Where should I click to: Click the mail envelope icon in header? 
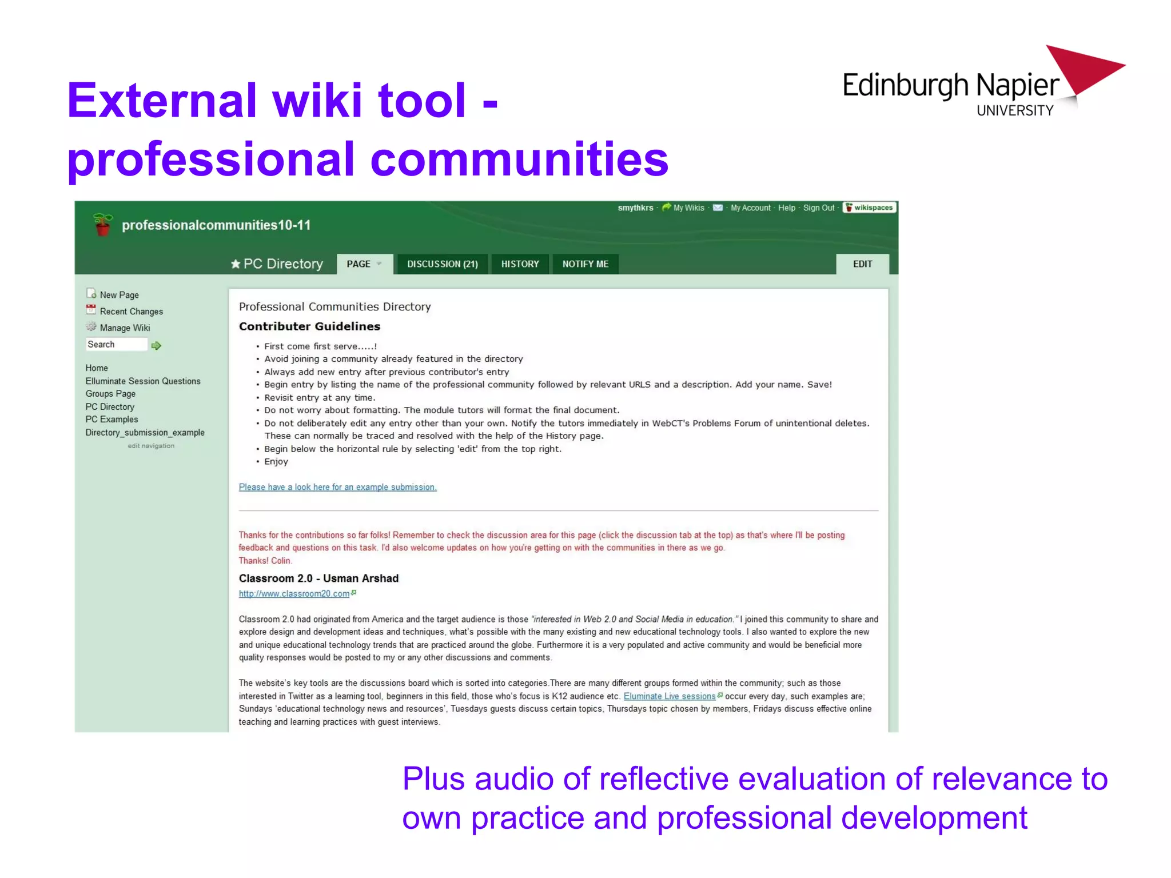[x=718, y=208]
